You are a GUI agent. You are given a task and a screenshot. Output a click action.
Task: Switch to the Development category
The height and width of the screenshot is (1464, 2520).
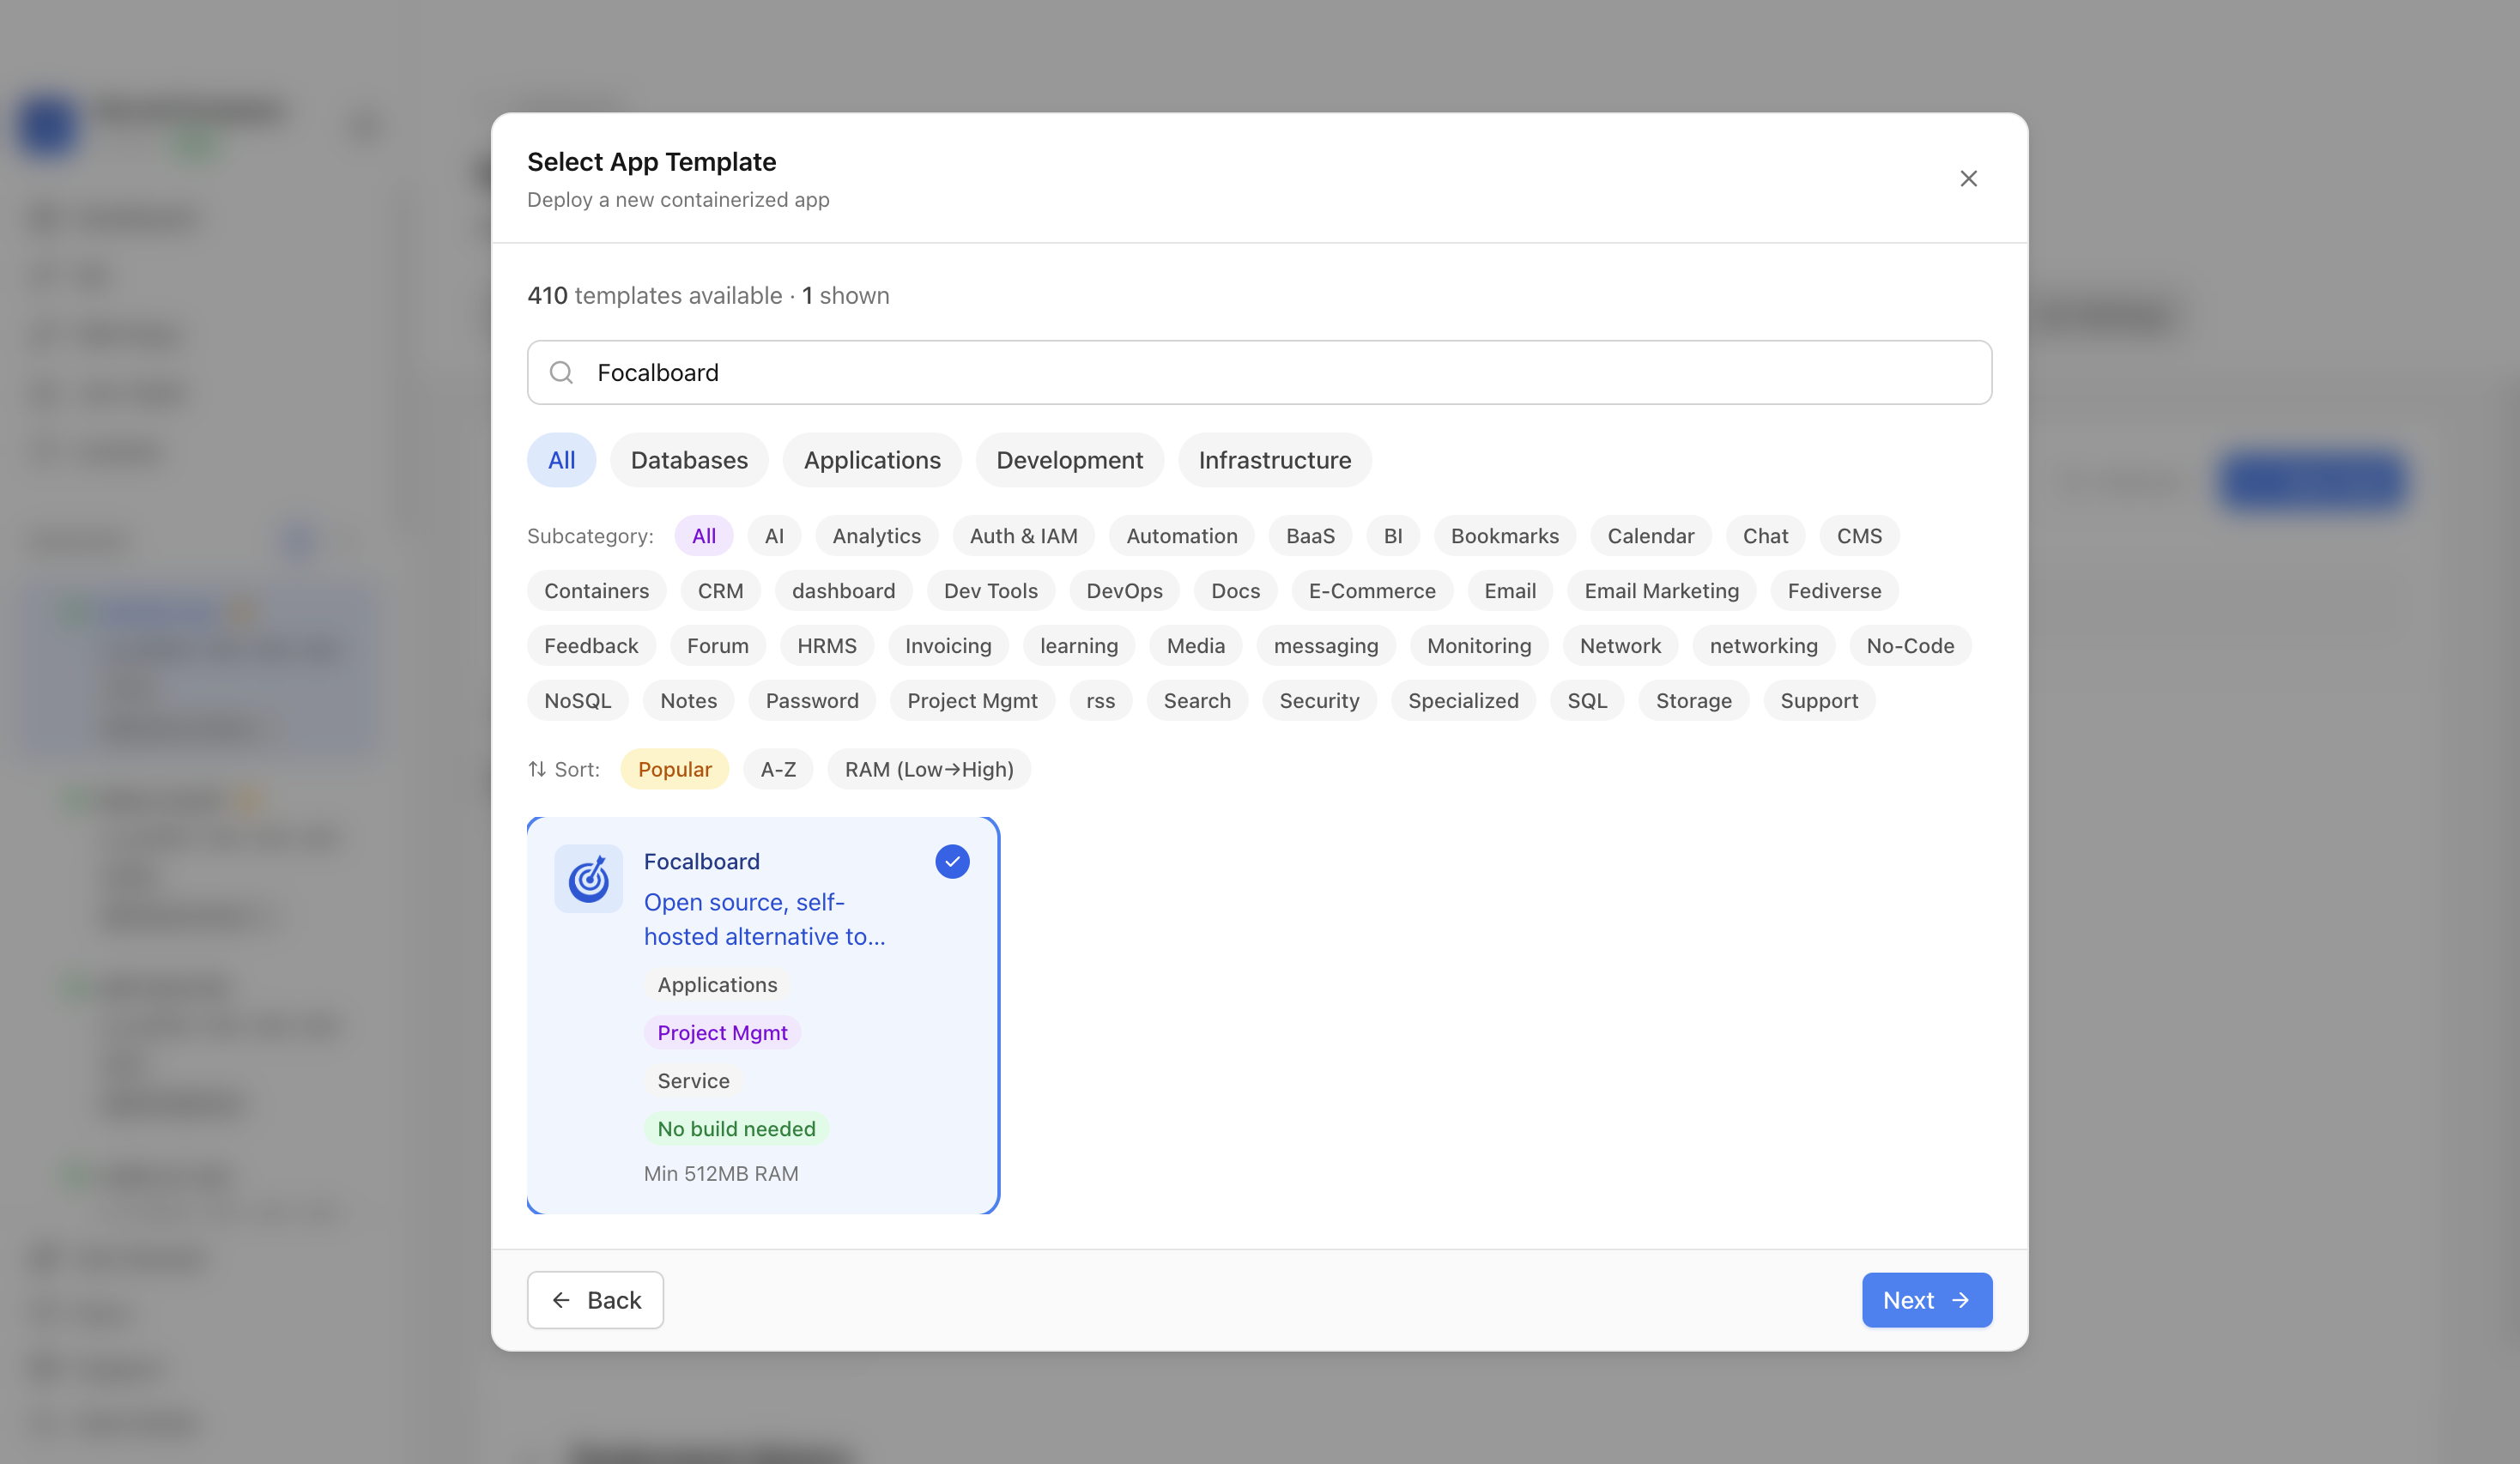pos(1069,460)
